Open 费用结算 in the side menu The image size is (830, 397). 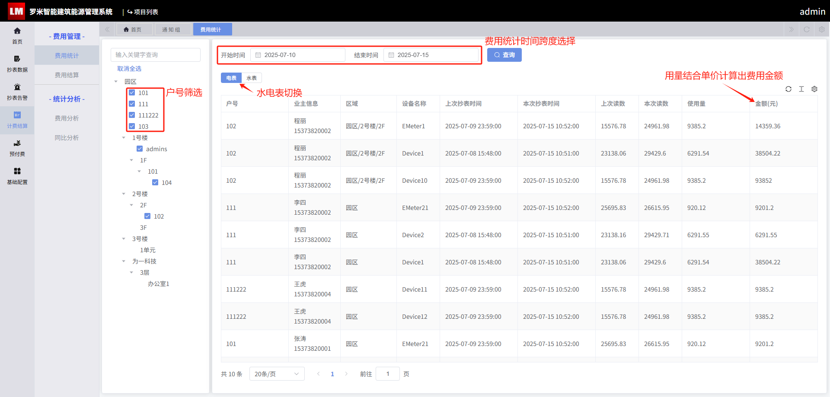(67, 75)
